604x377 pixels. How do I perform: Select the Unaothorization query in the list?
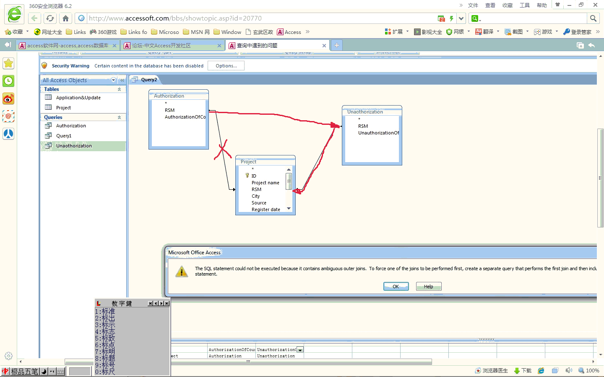tap(74, 146)
